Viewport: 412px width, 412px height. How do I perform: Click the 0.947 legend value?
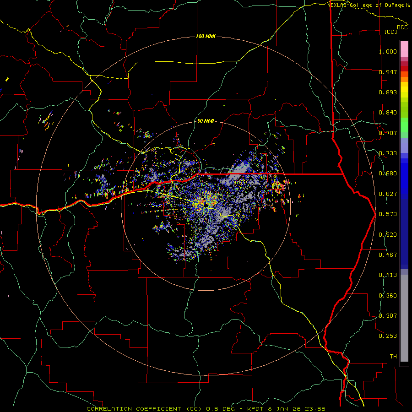point(388,72)
